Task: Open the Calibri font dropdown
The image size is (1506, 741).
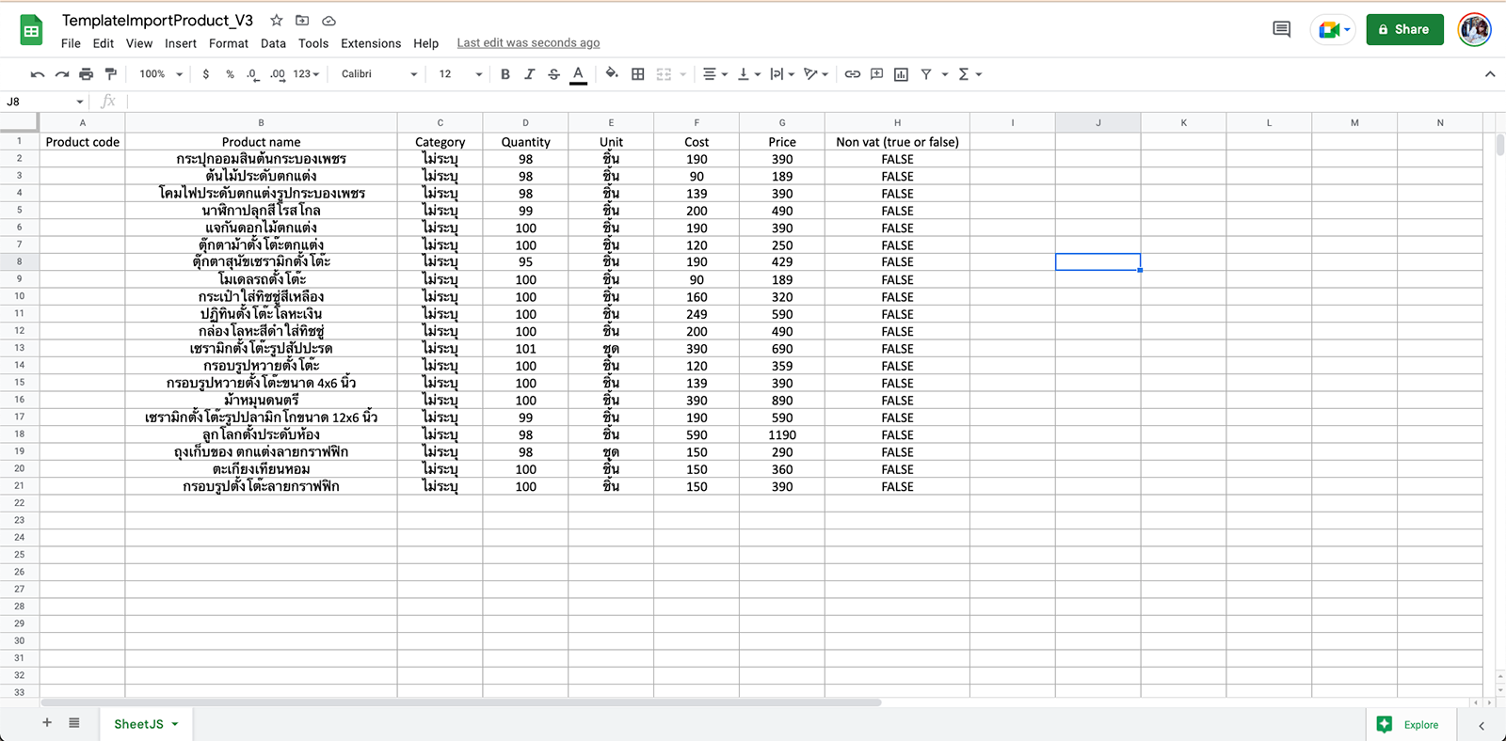Action: click(379, 74)
